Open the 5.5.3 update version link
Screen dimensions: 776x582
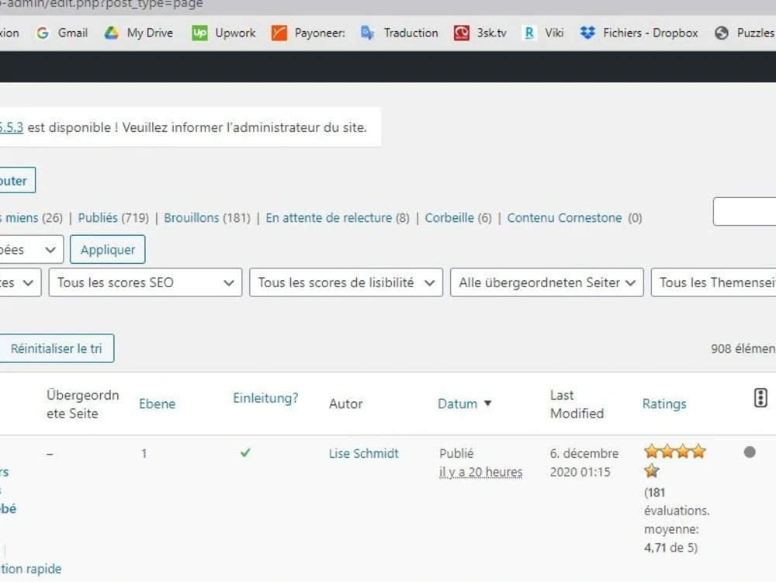tap(12, 127)
